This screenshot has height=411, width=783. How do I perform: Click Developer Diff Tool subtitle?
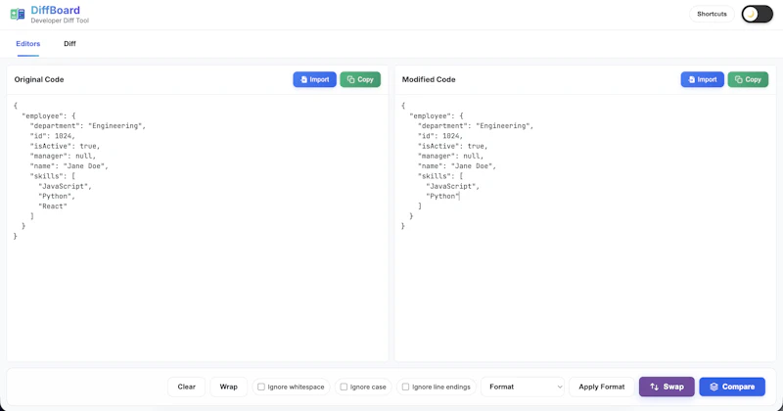60,21
